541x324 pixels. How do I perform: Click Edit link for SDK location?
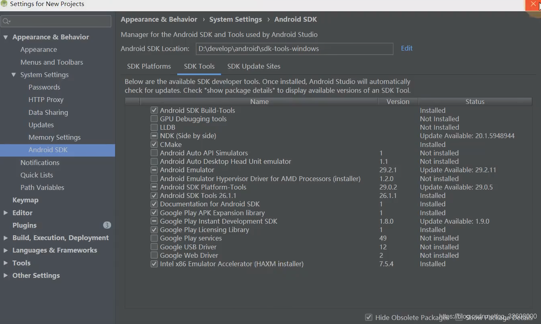(407, 48)
